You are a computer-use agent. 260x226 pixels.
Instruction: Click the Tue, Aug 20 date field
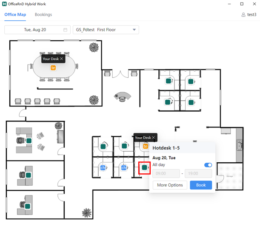[37, 30]
